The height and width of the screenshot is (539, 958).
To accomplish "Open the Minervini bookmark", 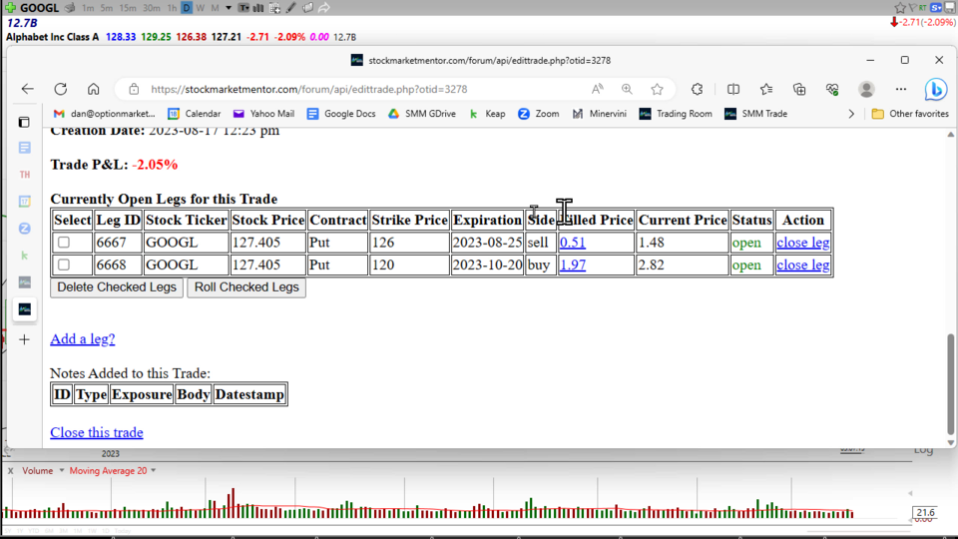I will (600, 114).
